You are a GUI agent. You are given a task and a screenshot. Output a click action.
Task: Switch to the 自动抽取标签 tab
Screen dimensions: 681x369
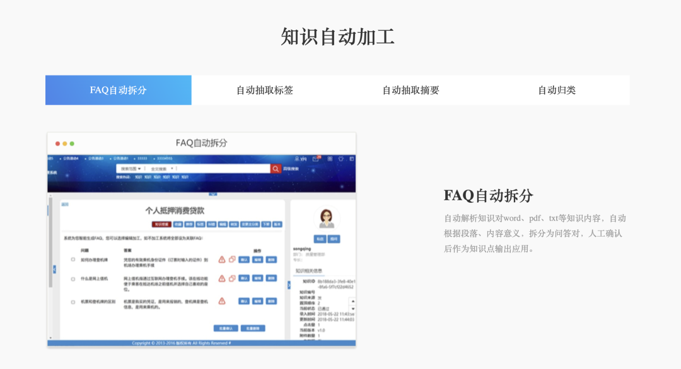coord(264,90)
